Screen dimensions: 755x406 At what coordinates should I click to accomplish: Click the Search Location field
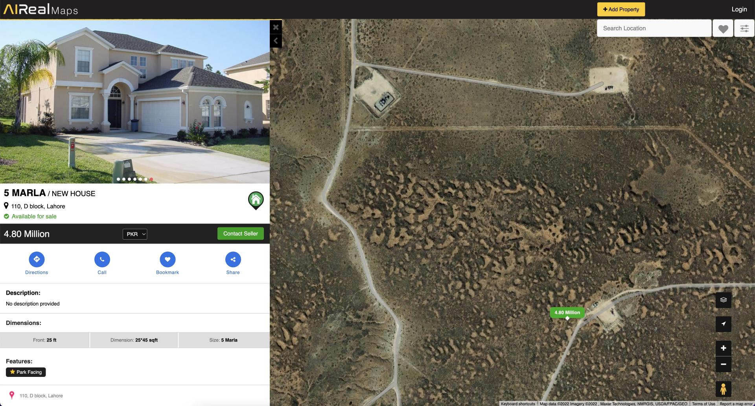coord(654,28)
